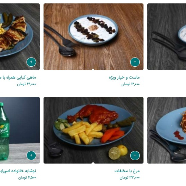This screenshot has height=186, width=186.
Task: Click the chicken with fries dish photo
Action: click(x=94, y=130)
